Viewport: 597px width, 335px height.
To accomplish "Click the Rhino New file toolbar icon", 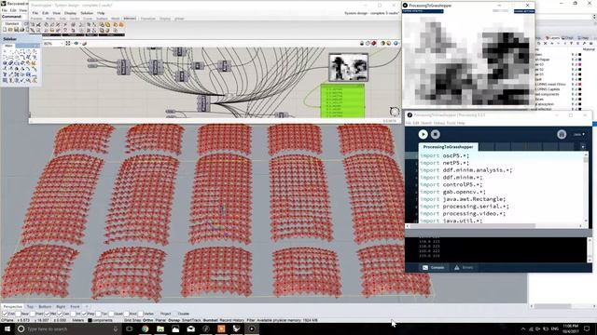I will (x=5, y=30).
